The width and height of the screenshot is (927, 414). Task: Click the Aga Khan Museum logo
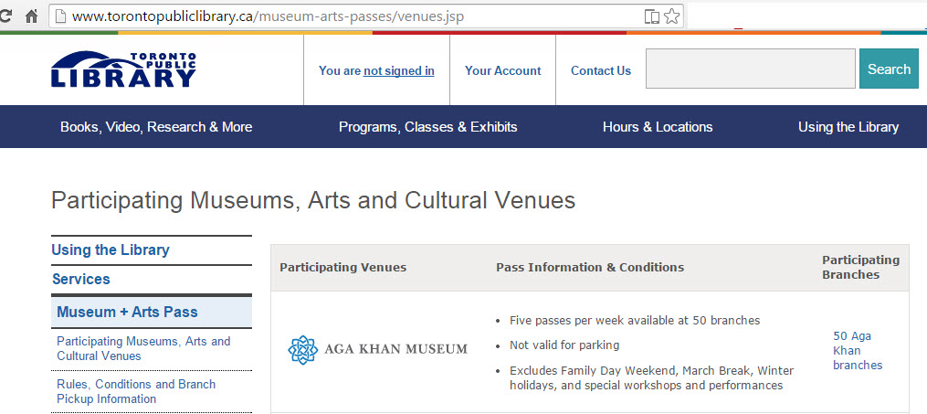coord(377,348)
